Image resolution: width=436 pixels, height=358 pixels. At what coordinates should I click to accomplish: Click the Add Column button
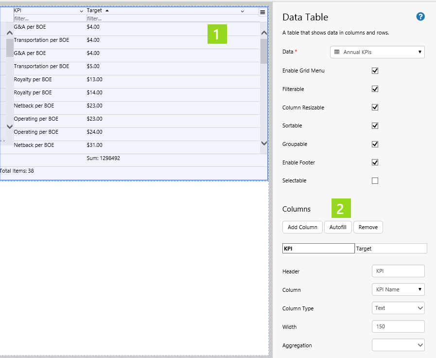[x=302, y=227]
